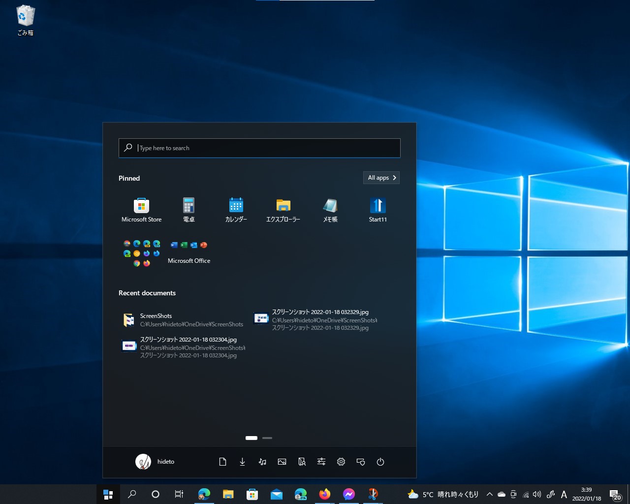The image size is (630, 504).
Task: Open Messenger from the taskbar
Action: (348, 494)
